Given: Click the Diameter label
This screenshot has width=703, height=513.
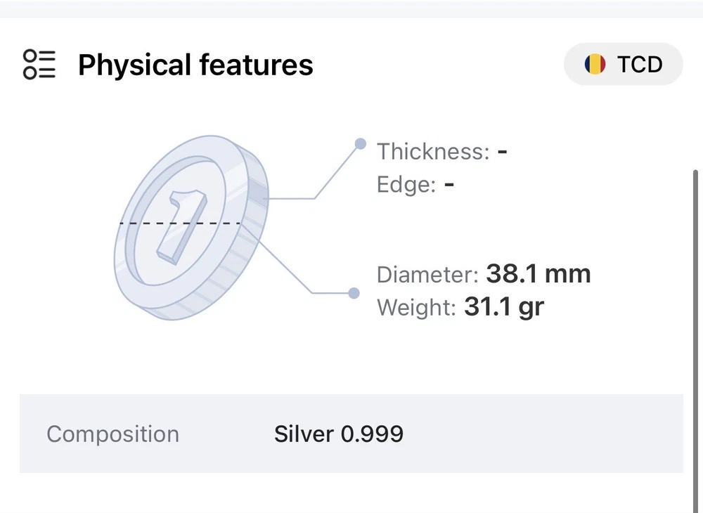Looking at the screenshot, I should pyautogui.click(x=427, y=274).
